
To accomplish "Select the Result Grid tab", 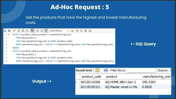I will click(x=84, y=70).
